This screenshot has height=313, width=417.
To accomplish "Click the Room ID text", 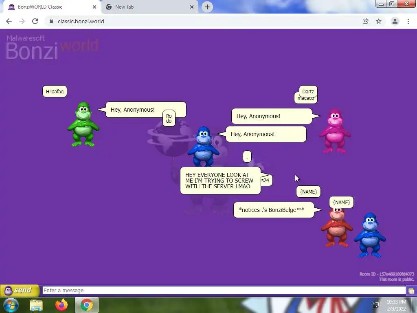I will tap(387, 274).
